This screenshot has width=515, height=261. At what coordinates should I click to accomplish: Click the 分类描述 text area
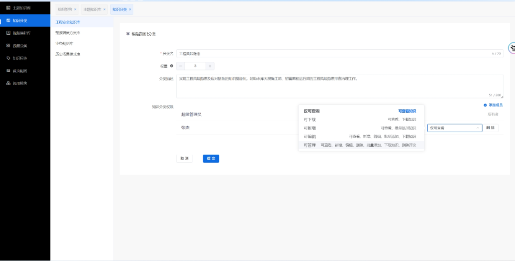click(340, 87)
